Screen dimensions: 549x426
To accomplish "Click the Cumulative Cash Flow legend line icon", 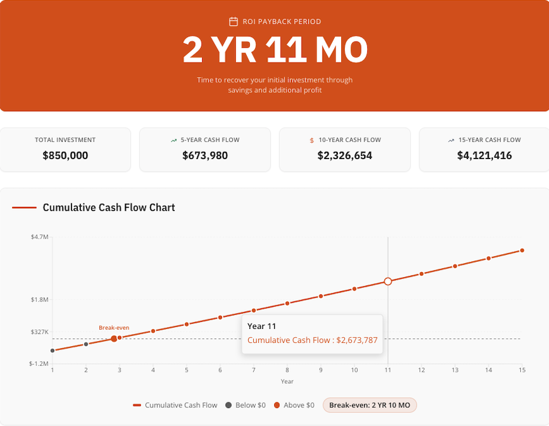I will coord(136,406).
